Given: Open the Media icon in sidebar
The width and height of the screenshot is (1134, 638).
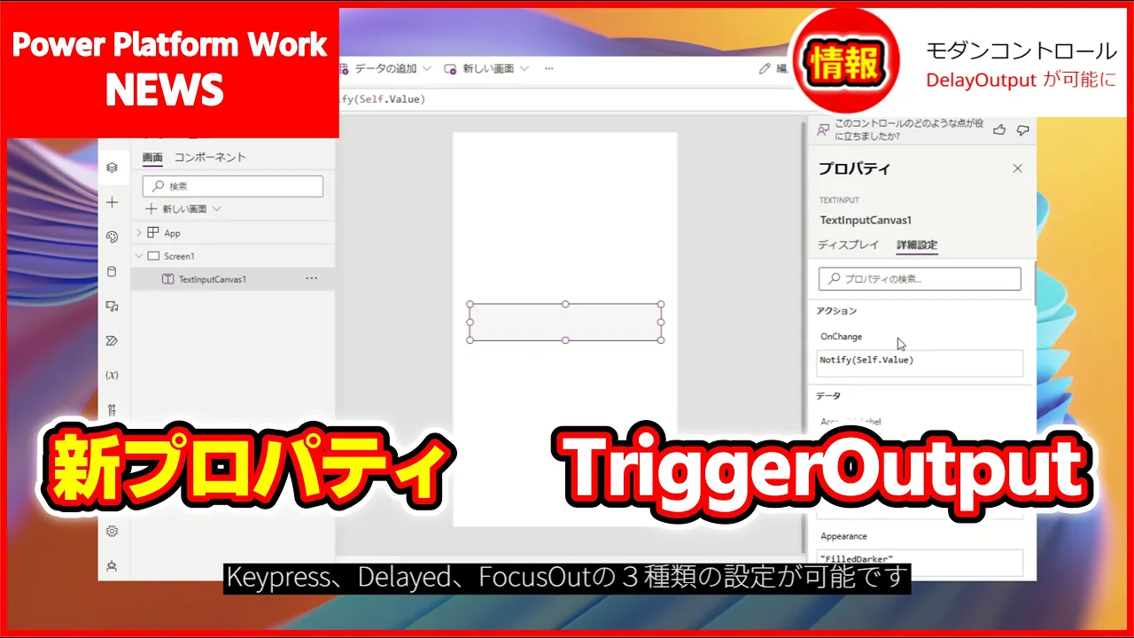Looking at the screenshot, I should [x=112, y=306].
